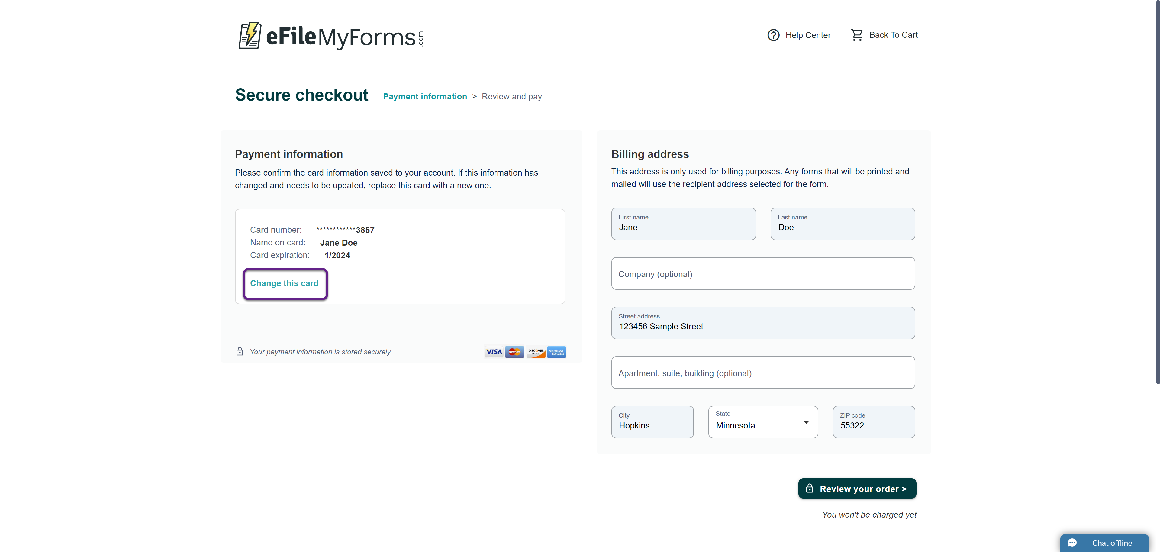This screenshot has height=552, width=1160.
Task: Click the chat bubble icon
Action: [1072, 543]
